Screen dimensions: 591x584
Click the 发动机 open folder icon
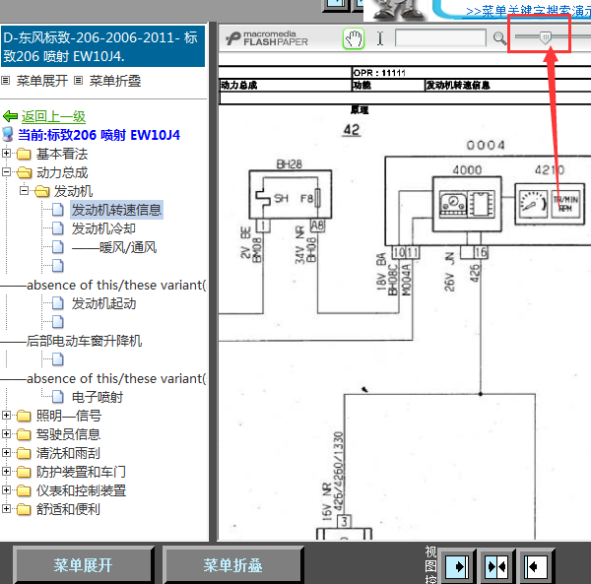coord(41,191)
